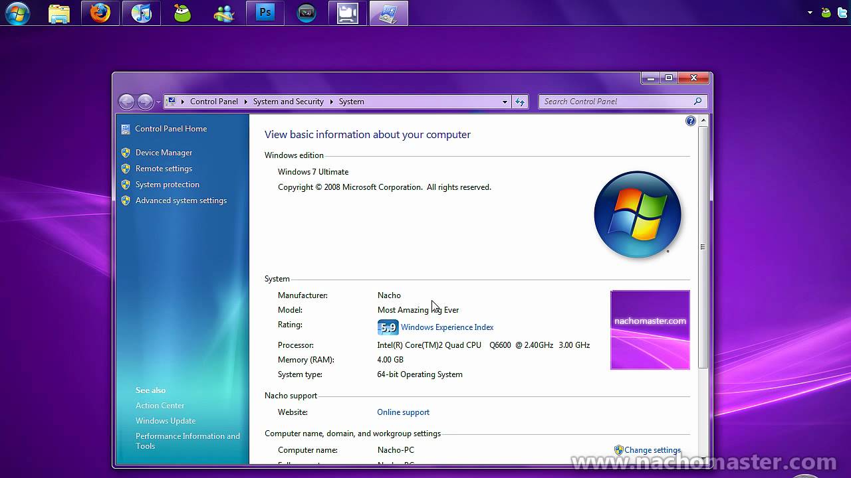The width and height of the screenshot is (851, 478).
Task: Open iTunes from the taskbar
Action: [x=142, y=13]
